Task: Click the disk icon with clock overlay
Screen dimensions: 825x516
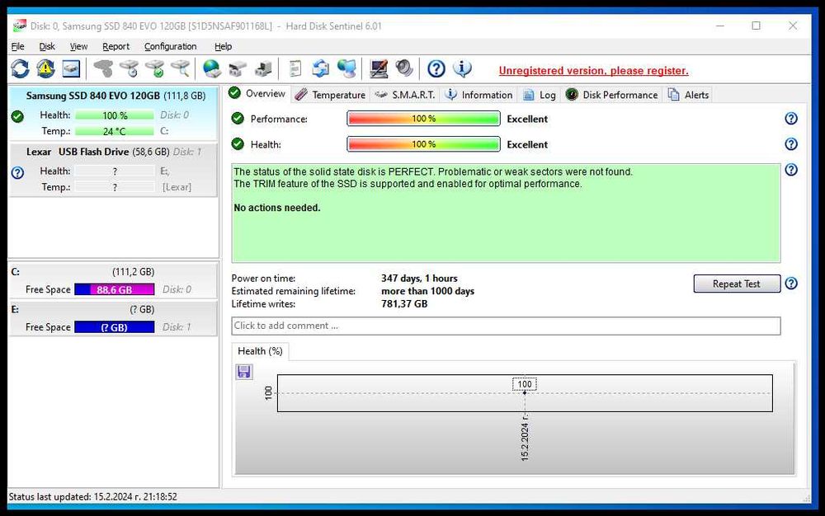Action: [x=129, y=69]
